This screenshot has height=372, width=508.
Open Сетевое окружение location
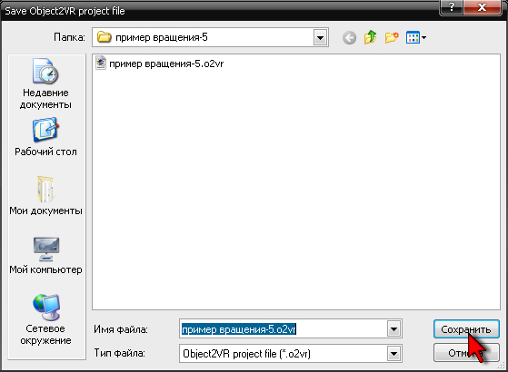pos(45,319)
